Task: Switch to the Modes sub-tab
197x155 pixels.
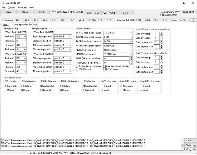Action: pyautogui.click(x=6, y=24)
